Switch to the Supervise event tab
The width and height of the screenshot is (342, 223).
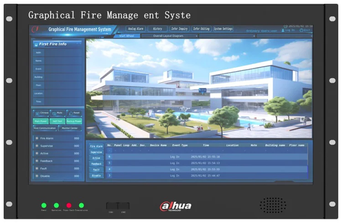point(96,152)
